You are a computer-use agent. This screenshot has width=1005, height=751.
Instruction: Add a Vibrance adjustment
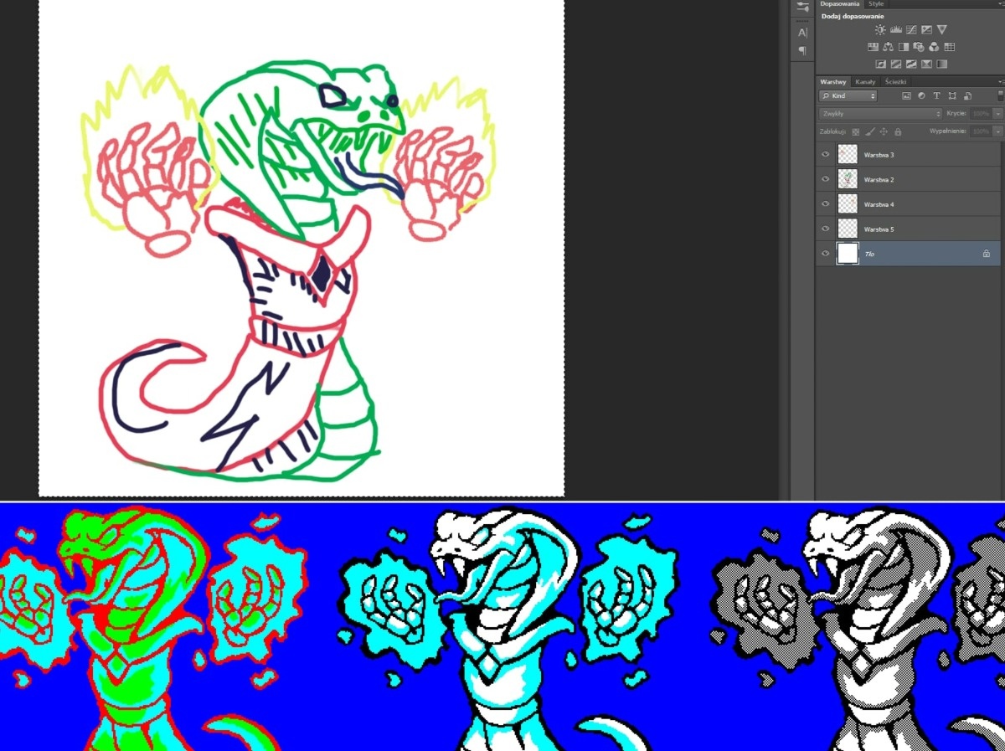pyautogui.click(x=942, y=29)
